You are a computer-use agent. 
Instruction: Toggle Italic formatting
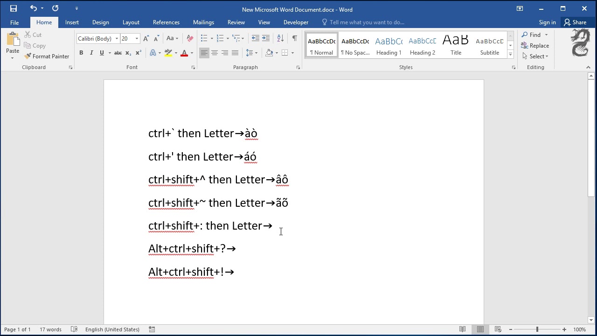coord(91,53)
